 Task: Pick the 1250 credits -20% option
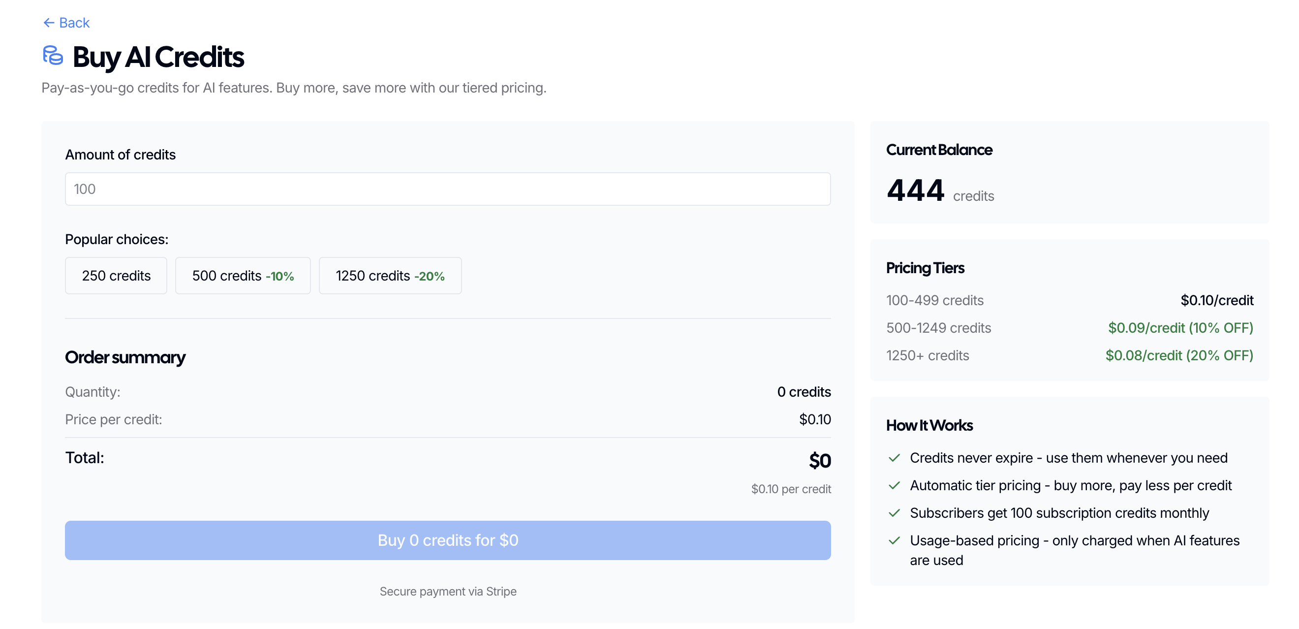390,276
